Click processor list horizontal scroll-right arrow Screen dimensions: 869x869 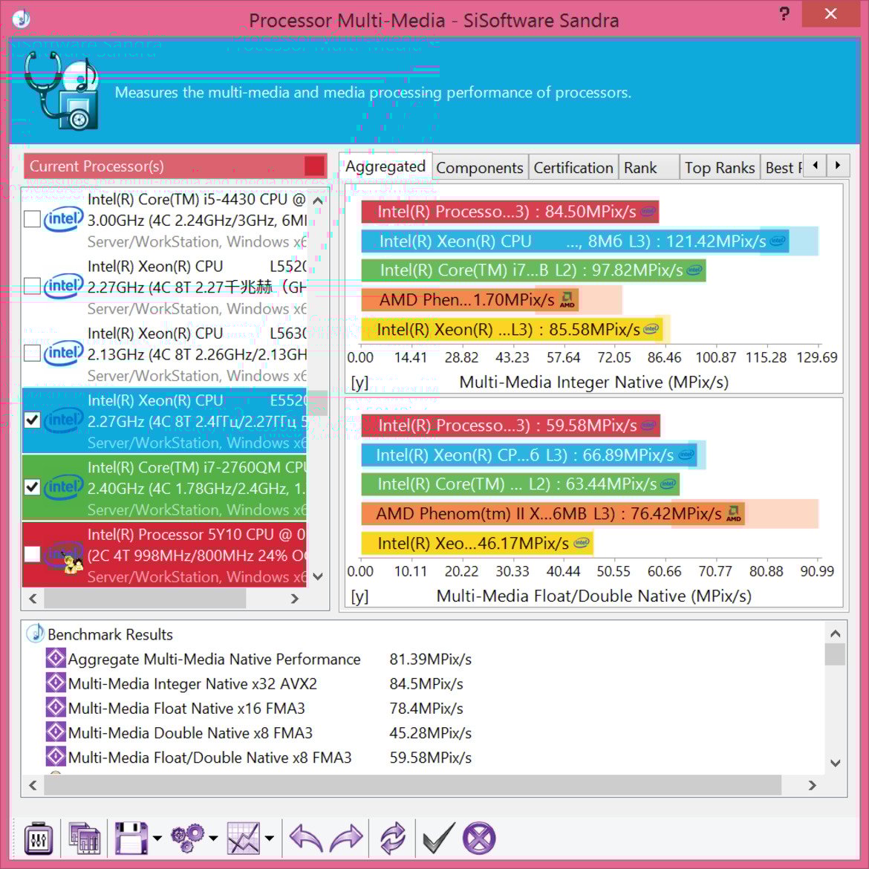tap(295, 599)
